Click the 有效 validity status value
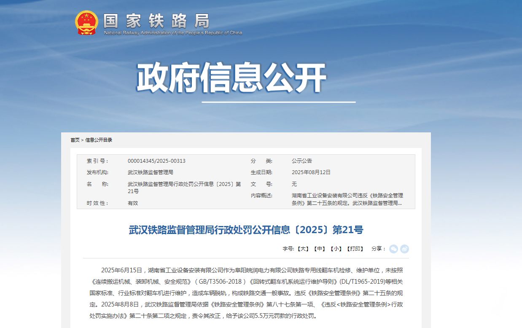 pyautogui.click(x=133, y=203)
